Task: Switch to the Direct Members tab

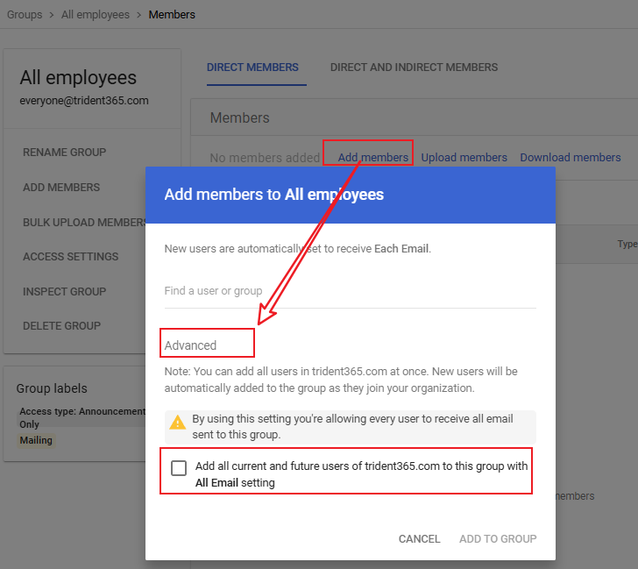Action: (x=252, y=67)
